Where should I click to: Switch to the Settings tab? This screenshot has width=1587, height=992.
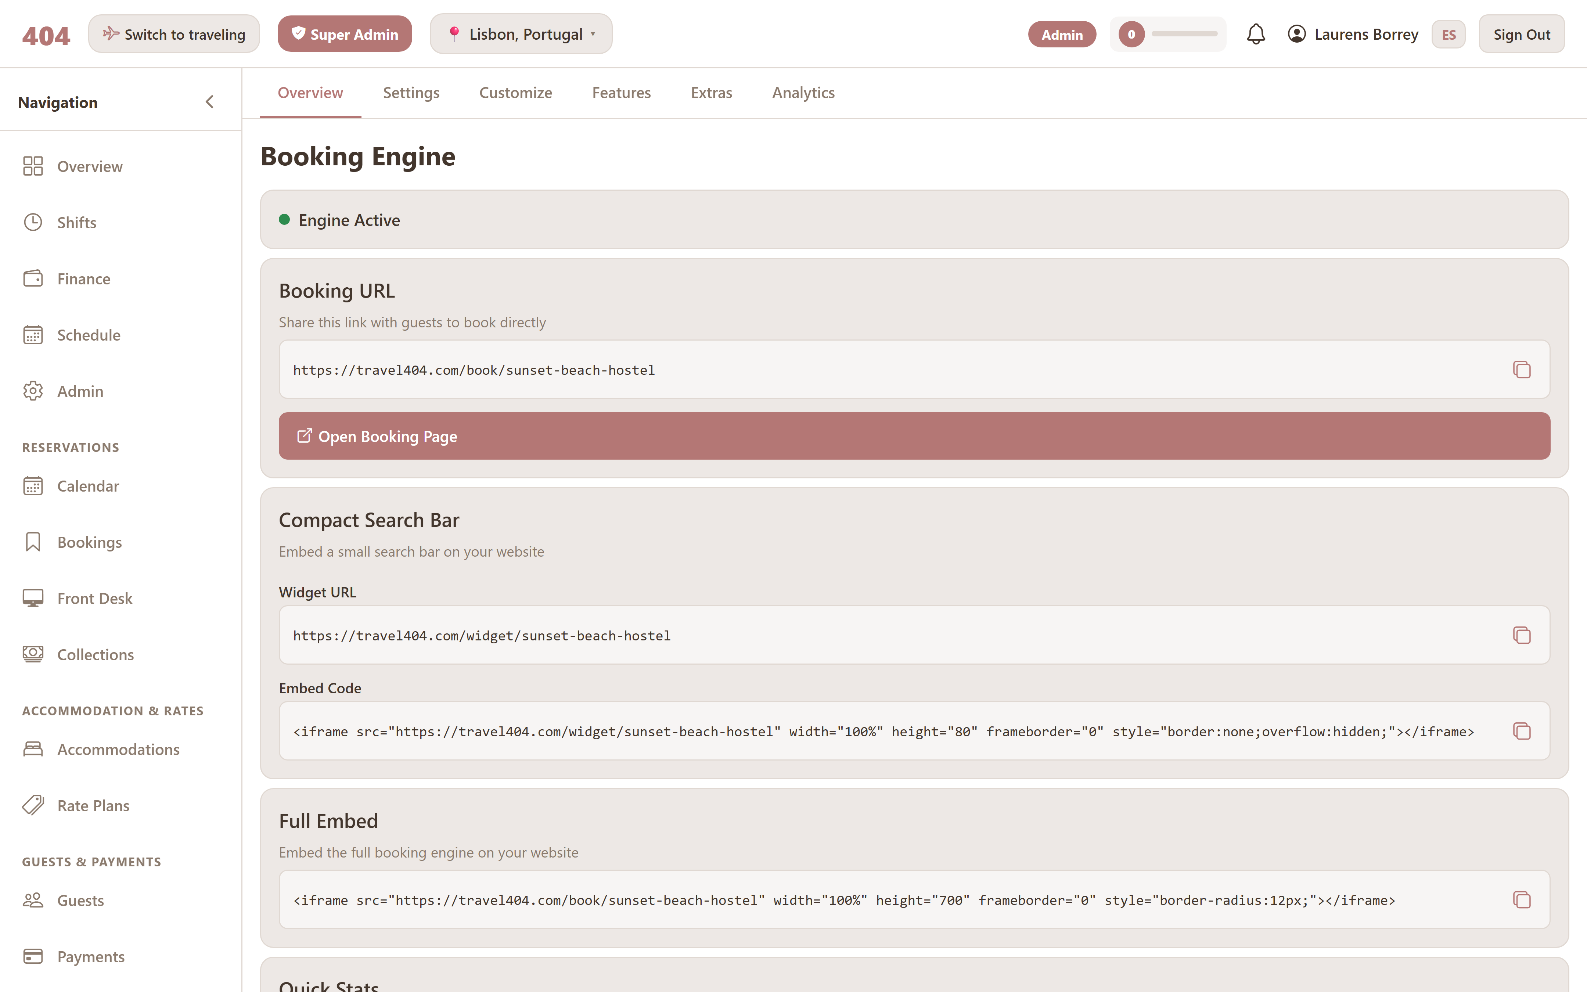[x=411, y=93]
